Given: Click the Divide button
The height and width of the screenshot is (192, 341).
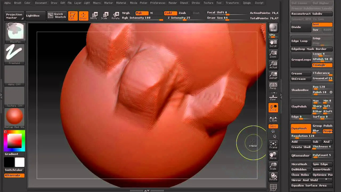Looking at the screenshot, I should pos(301,27).
